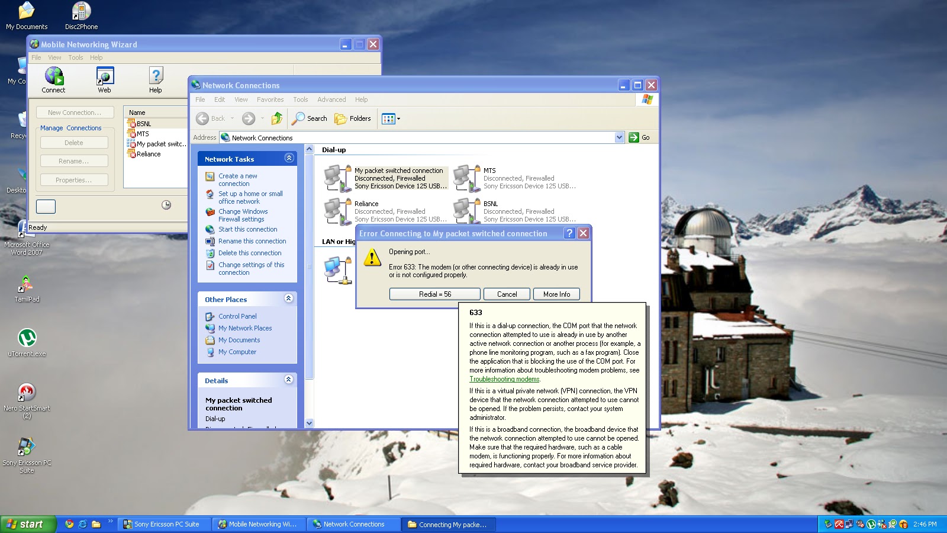Viewport: 947px width, 533px height.
Task: Click the clock icon in Mobile Networking Wizard
Action: click(166, 205)
